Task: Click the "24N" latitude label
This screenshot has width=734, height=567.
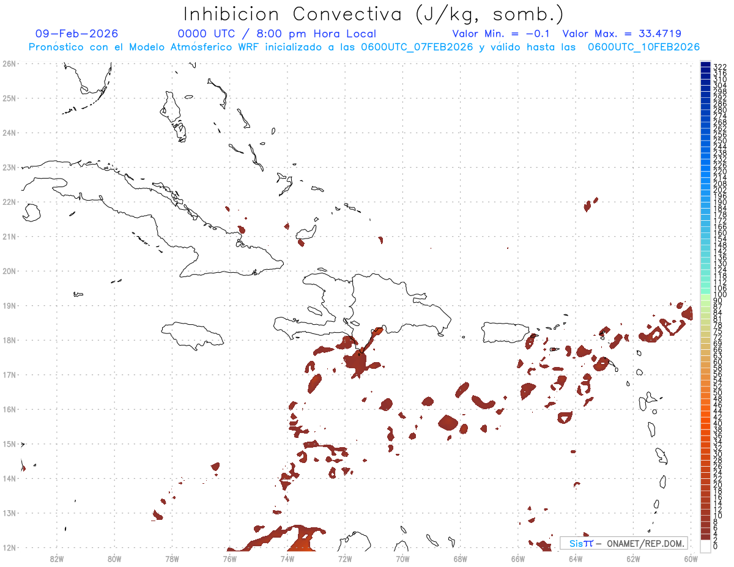Action: (x=9, y=132)
